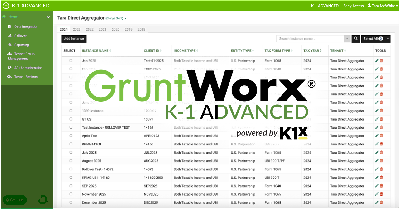This screenshot has width=400, height=209.
Task: Open the Data Integration sidebar icon
Action: [10, 26]
